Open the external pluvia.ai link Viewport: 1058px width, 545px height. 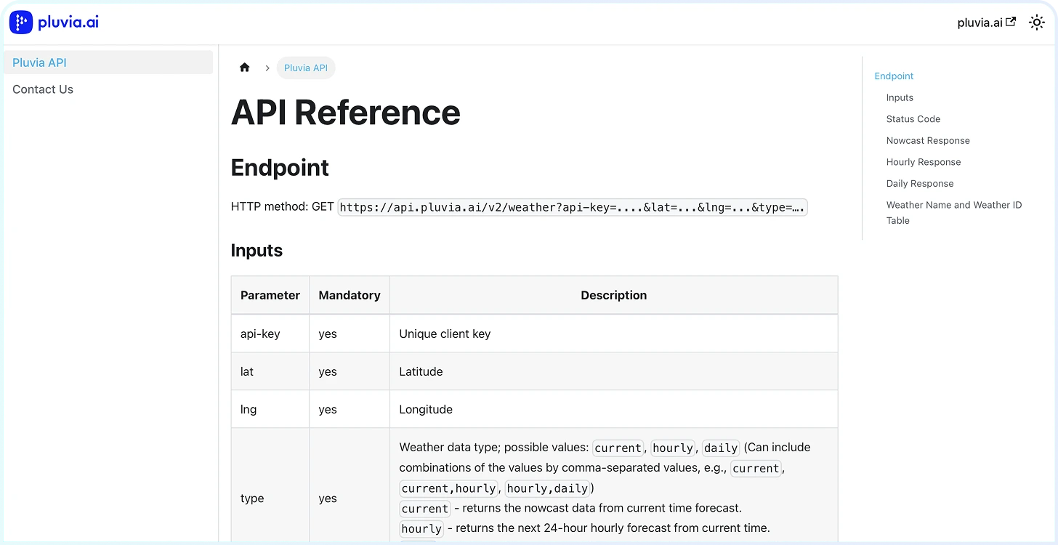pyautogui.click(x=986, y=23)
